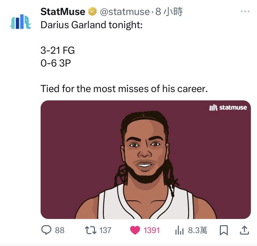257x246 pixels.
Task: Click the reply speech bubble icon
Action: [x=47, y=230]
